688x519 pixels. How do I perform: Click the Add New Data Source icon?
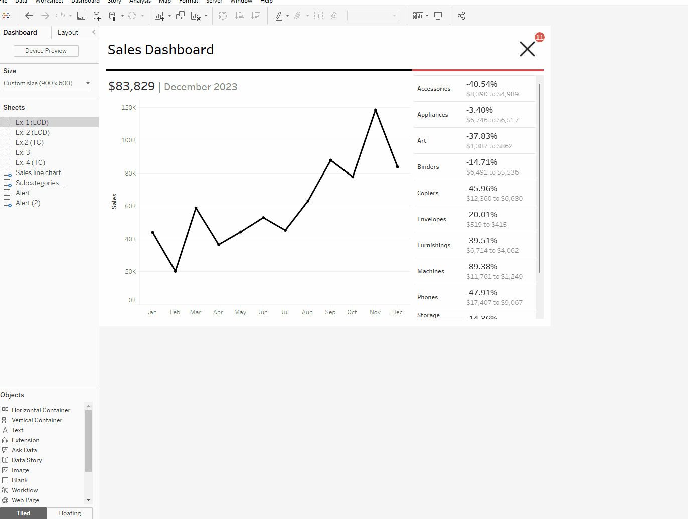tap(97, 16)
